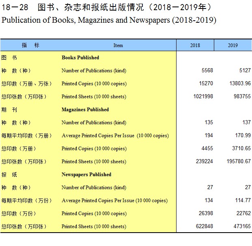Click magazines 'Number of Publications (kind)' label

[x=94, y=123]
